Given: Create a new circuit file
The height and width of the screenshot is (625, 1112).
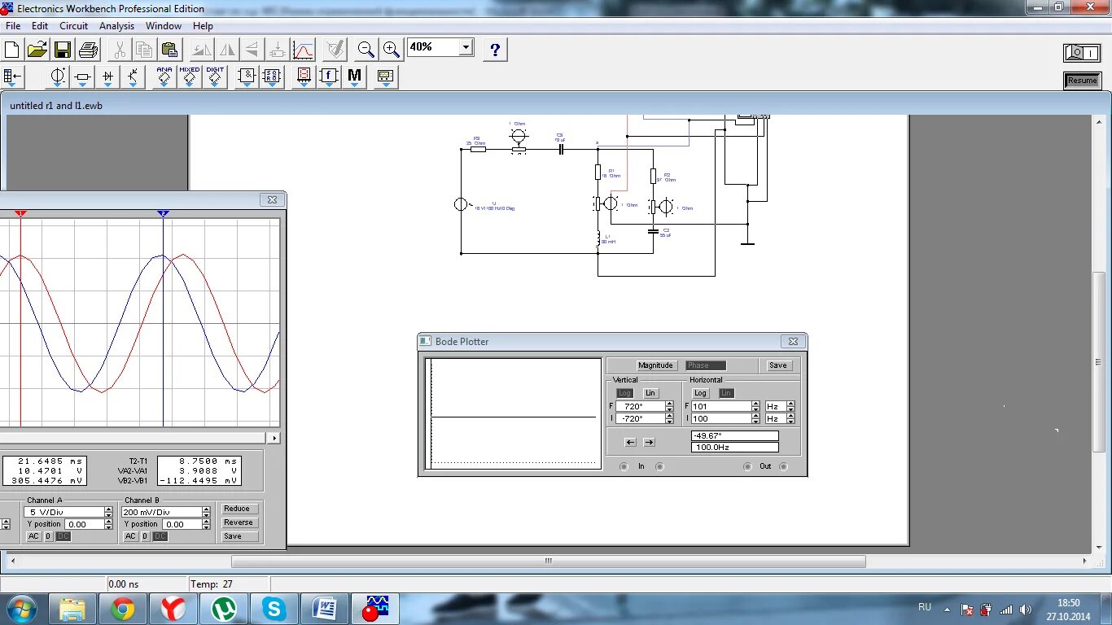Looking at the screenshot, I should [12, 50].
